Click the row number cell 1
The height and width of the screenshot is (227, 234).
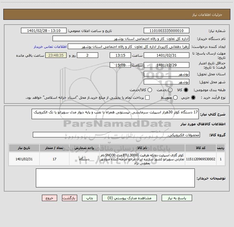coord(221,159)
